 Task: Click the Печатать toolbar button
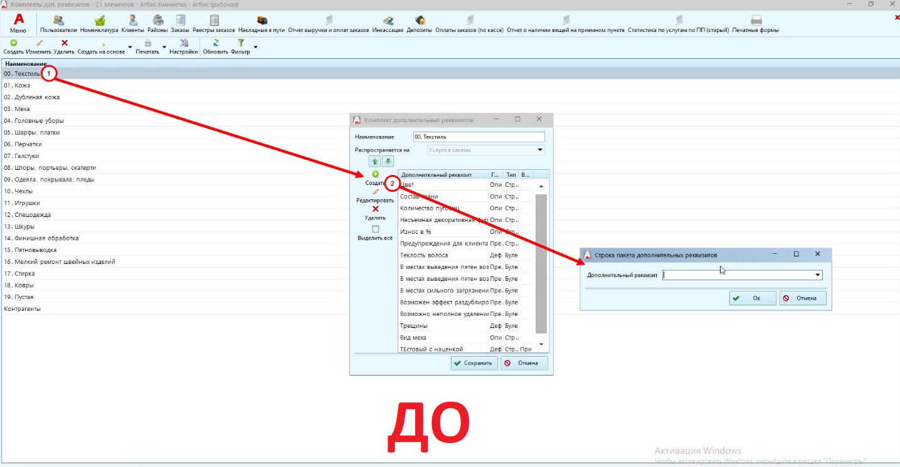[x=147, y=47]
